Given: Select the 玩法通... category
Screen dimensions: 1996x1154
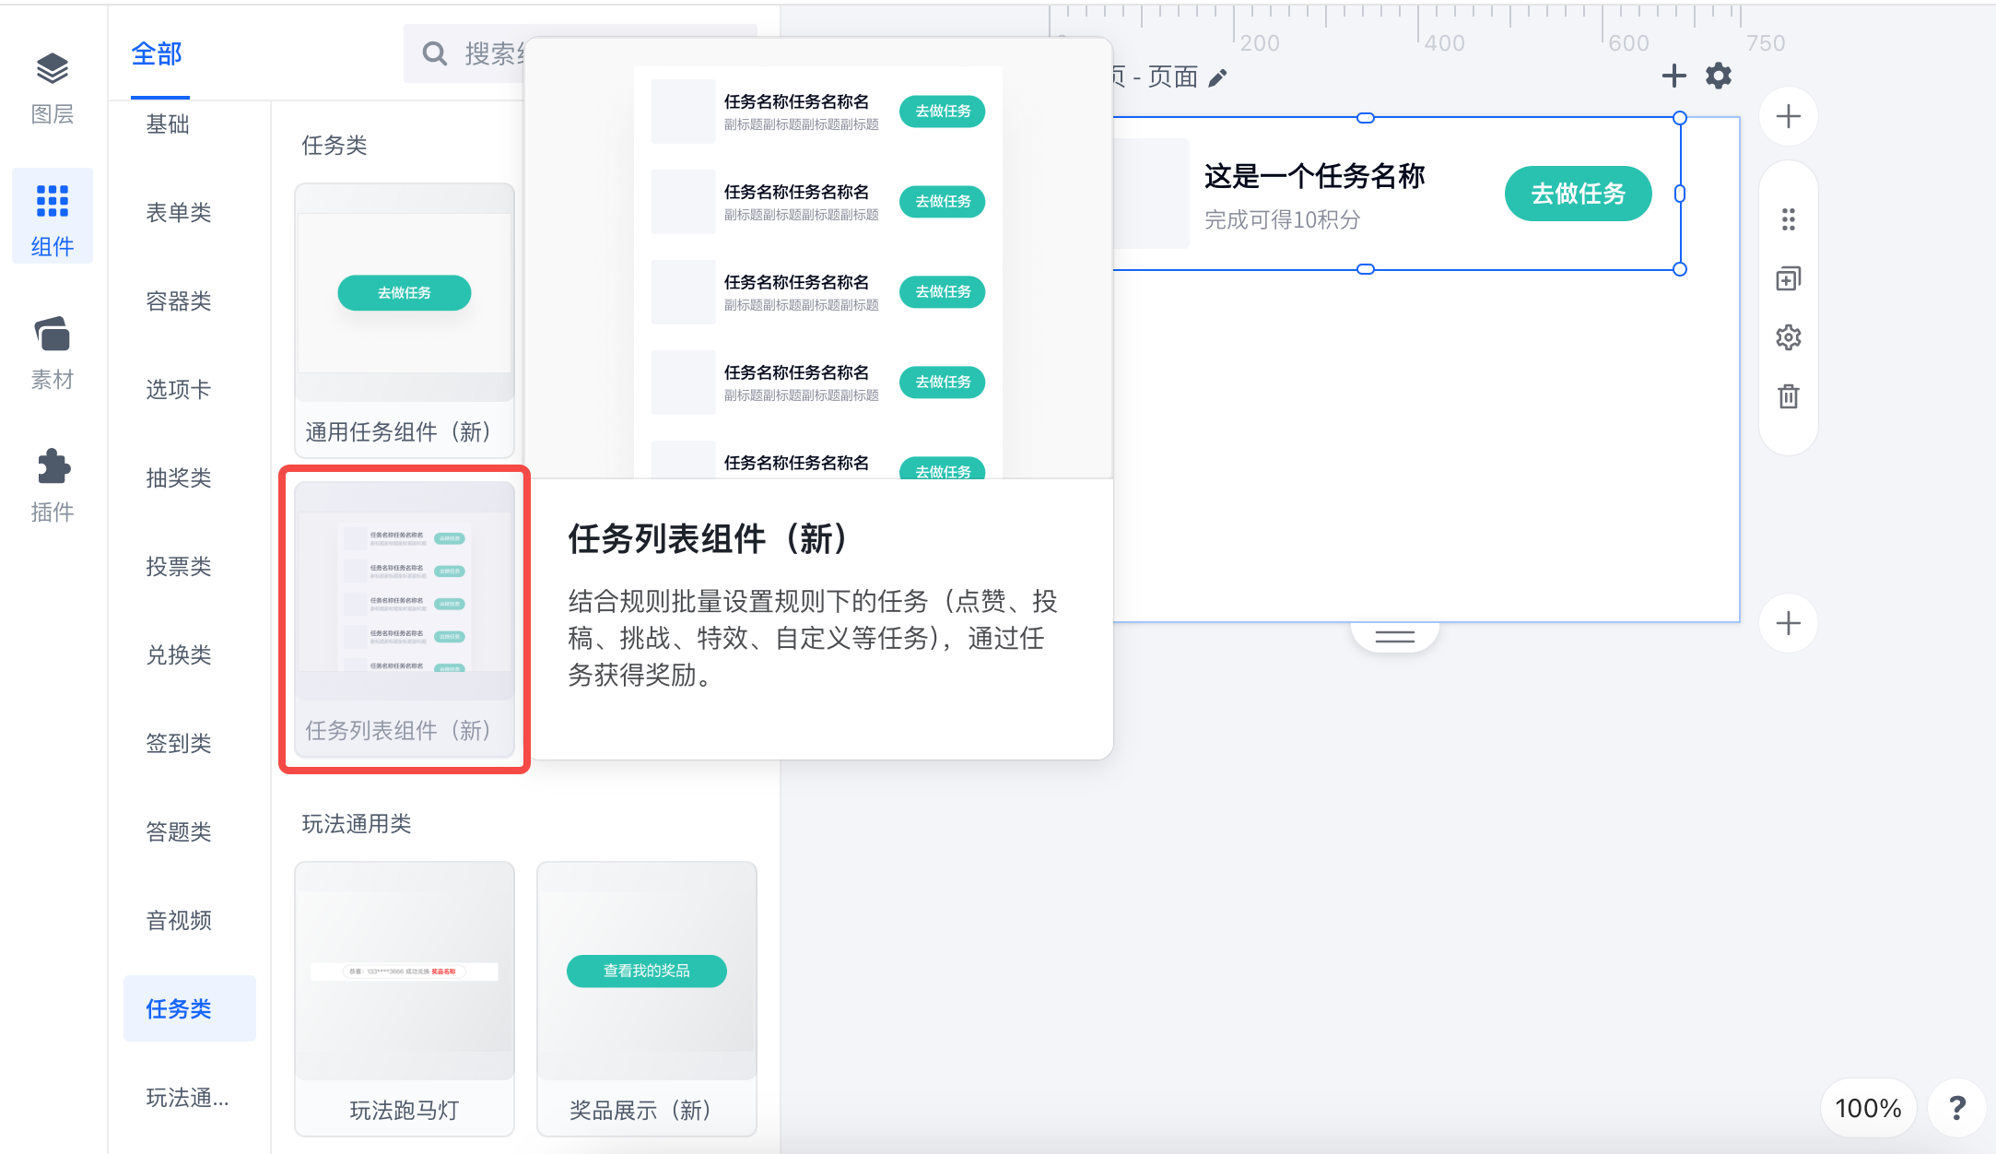Looking at the screenshot, I should [188, 1098].
